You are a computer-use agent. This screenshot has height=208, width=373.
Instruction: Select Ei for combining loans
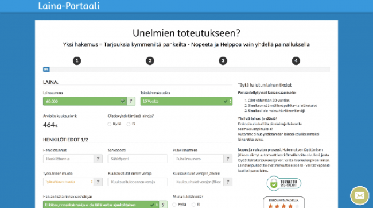tap(129, 124)
